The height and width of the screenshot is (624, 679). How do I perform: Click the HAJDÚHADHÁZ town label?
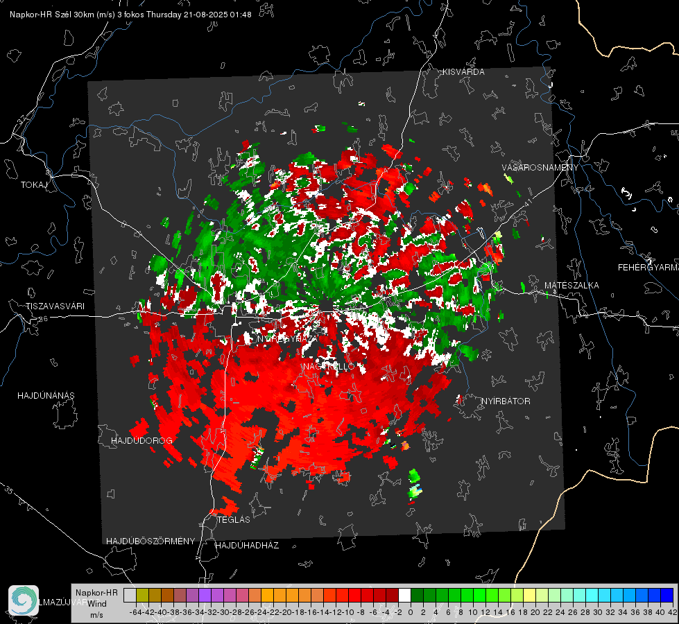click(247, 546)
